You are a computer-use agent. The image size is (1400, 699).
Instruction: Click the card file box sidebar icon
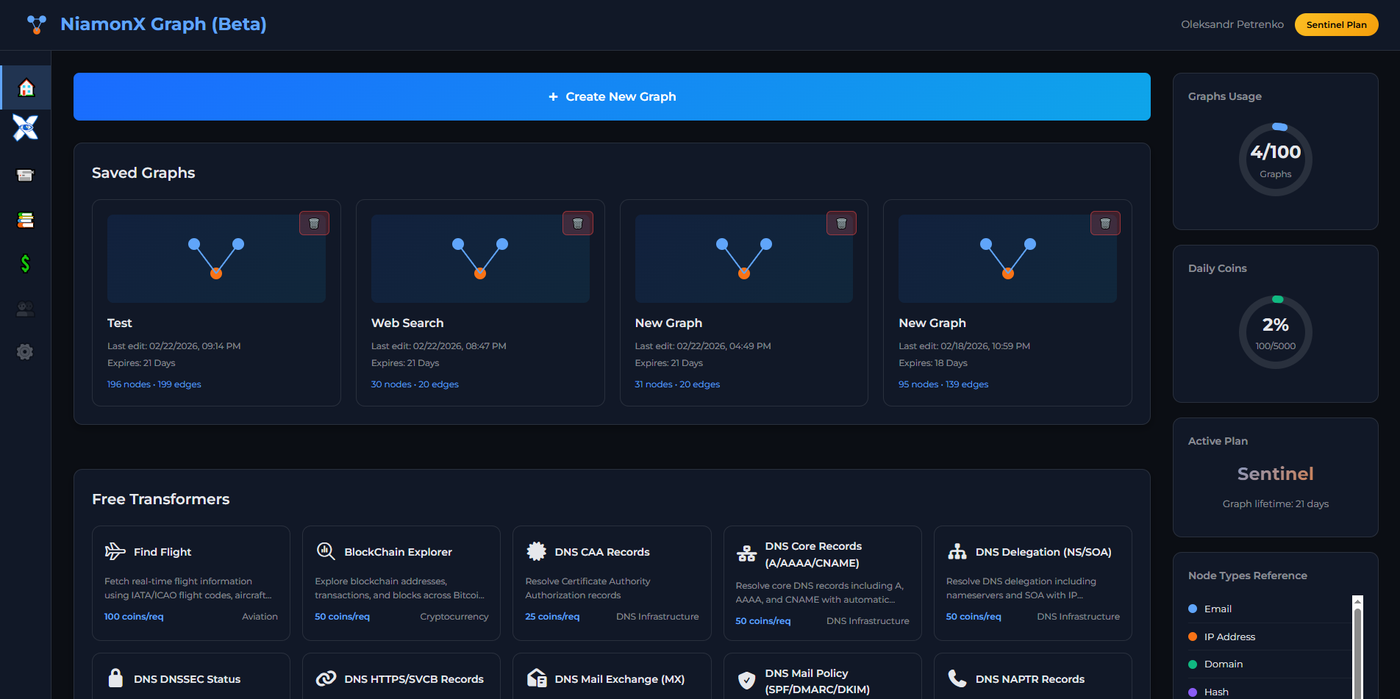click(x=26, y=175)
